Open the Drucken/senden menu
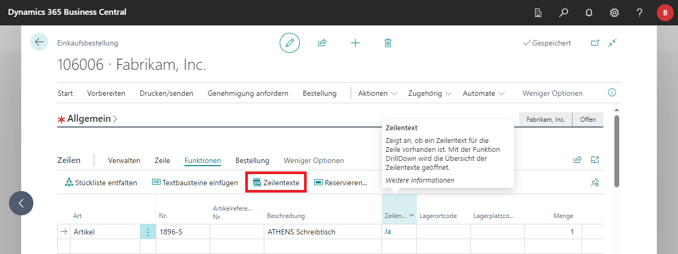This screenshot has width=678, height=254. pos(166,93)
